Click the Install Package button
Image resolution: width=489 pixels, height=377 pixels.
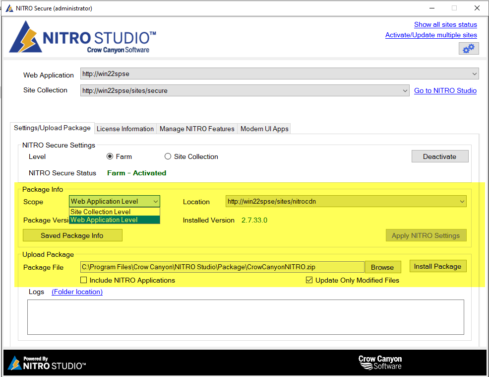pos(438,266)
